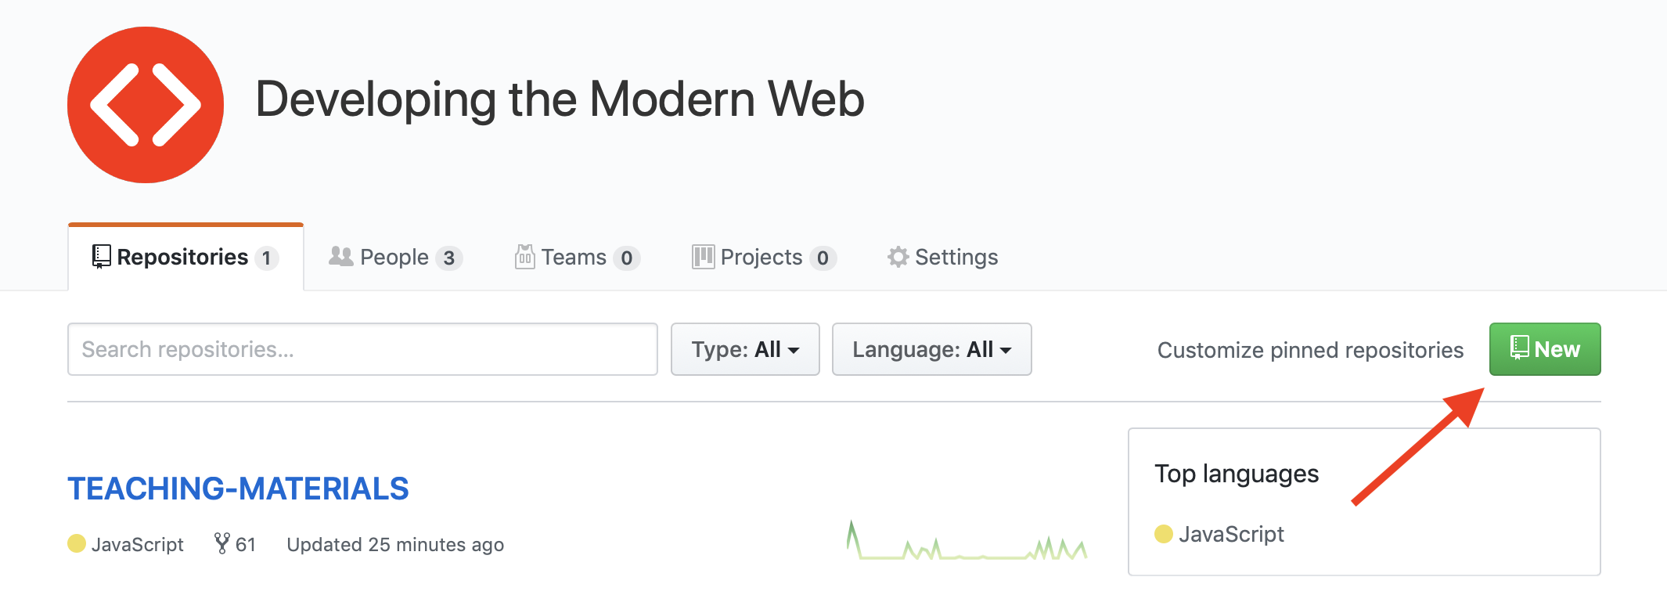Open the TEACHING-MATERIALS repository link
Image resolution: width=1667 pixels, height=595 pixels.
[x=238, y=489]
